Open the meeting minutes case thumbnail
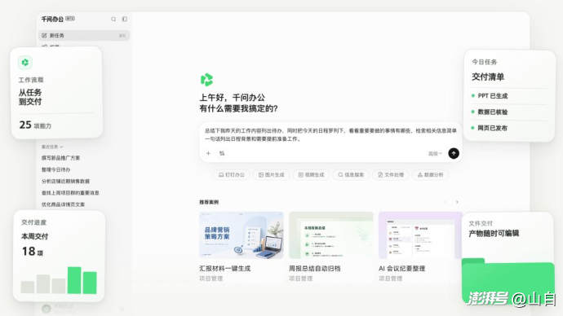This screenshot has height=316, width=563. [420, 235]
